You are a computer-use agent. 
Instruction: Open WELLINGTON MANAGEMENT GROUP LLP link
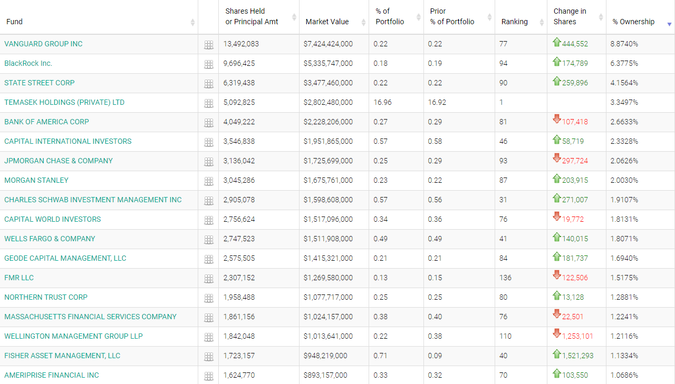click(73, 336)
